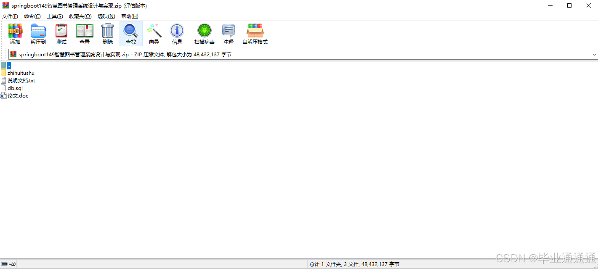The height and width of the screenshot is (269, 598).
Task: Run 扫描病毒 (Virus Scan) from toolbar
Action: 204,34
